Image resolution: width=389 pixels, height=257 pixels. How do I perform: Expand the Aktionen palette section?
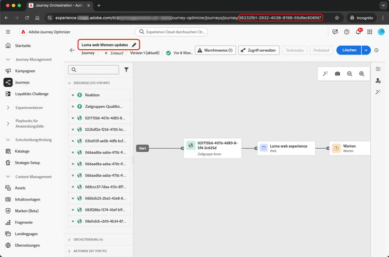click(x=69, y=251)
